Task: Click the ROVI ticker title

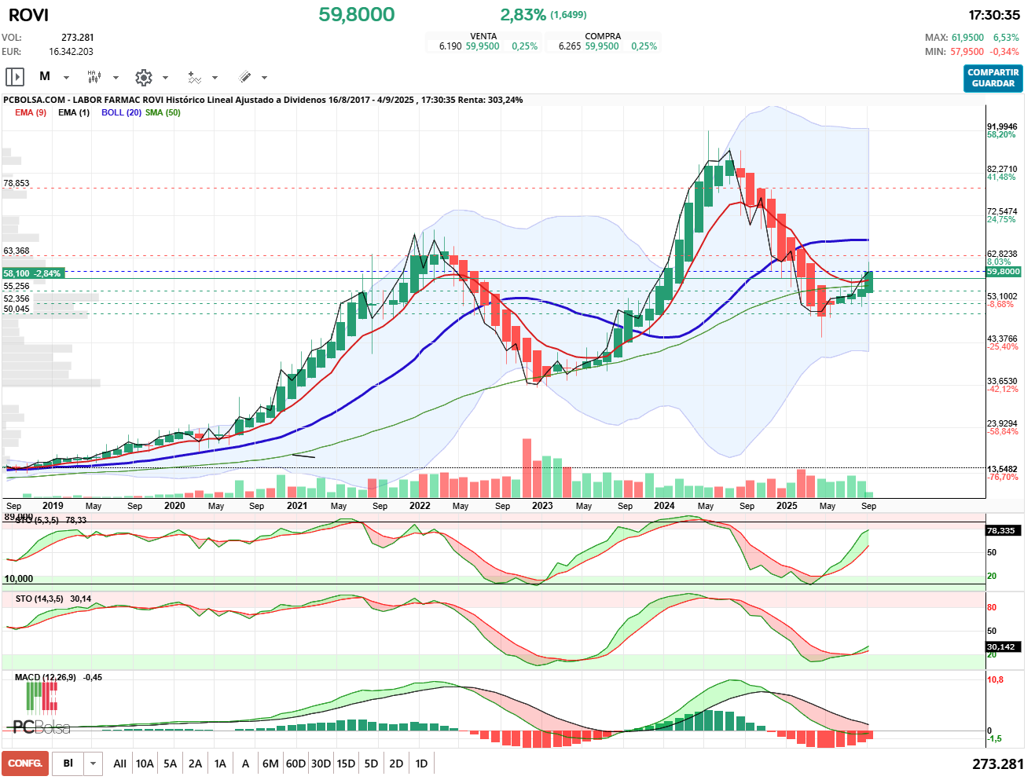Action: coord(28,15)
